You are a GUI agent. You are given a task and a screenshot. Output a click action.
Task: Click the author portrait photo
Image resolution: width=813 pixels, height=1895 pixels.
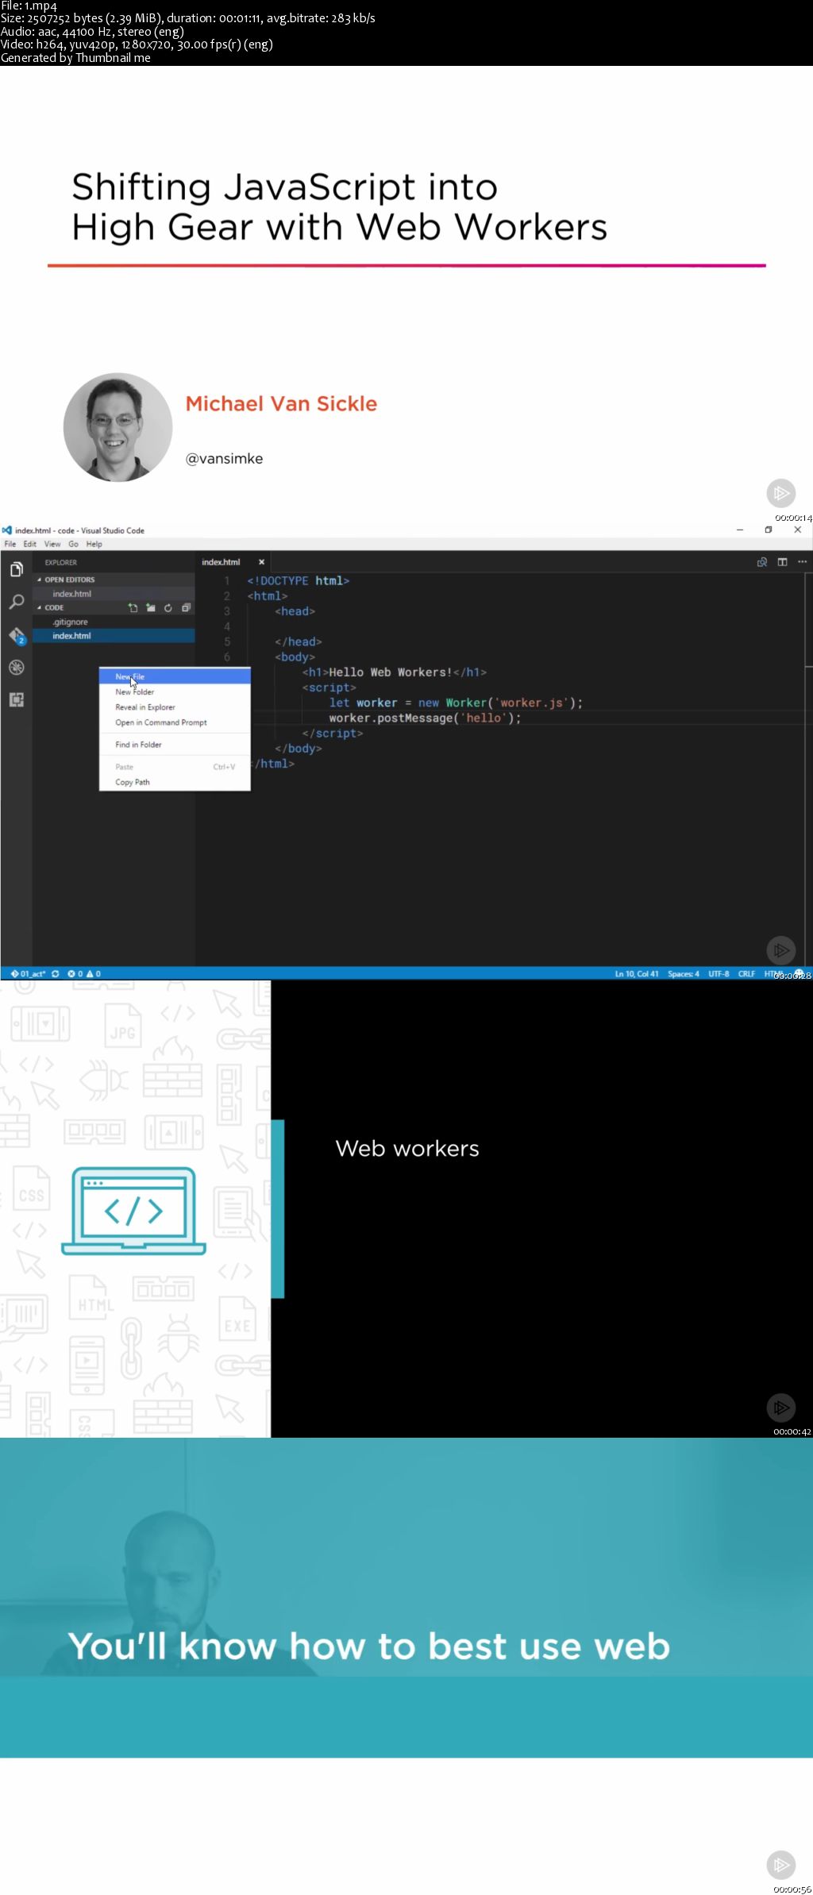118,427
